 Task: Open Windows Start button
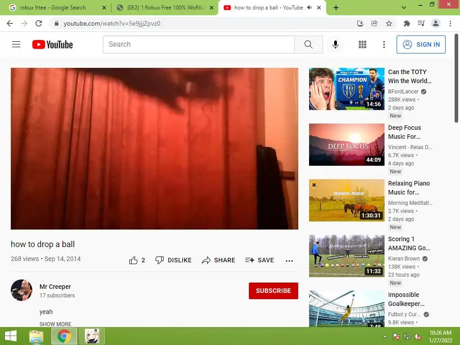pos(11,336)
